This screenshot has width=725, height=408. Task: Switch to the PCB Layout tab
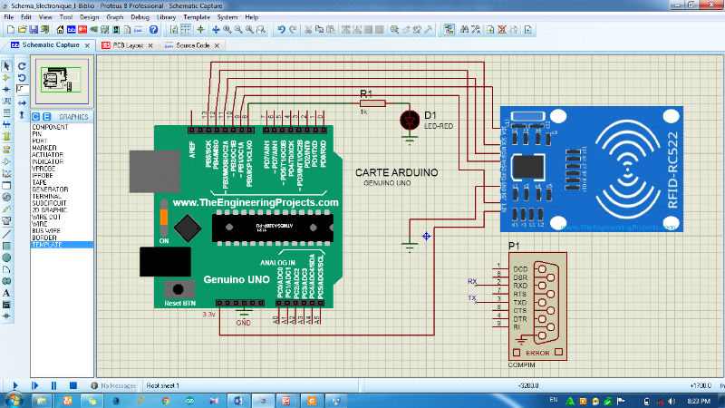coord(123,44)
